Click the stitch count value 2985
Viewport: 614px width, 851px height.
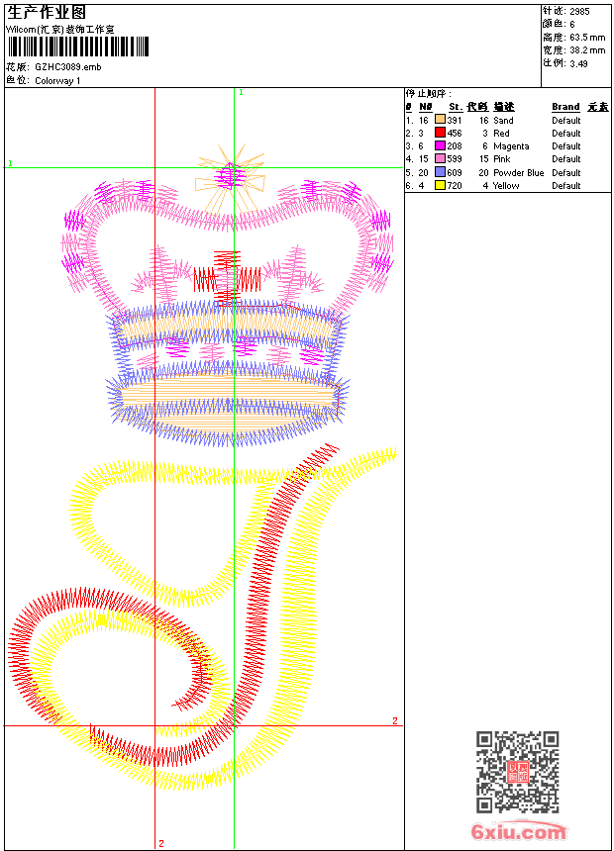(x=579, y=12)
